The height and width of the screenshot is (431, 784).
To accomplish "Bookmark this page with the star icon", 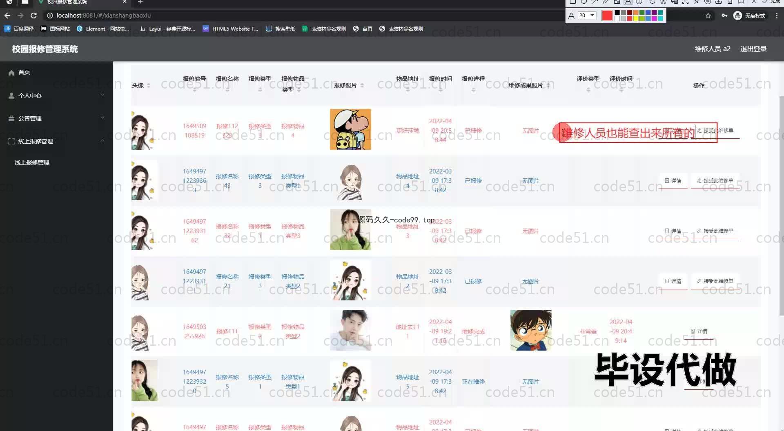I will pos(708,16).
